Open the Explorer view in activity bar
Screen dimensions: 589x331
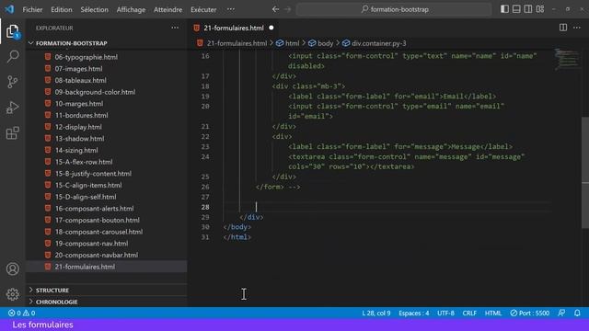pyautogui.click(x=12, y=31)
